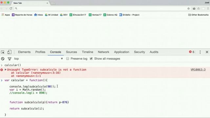Click in the address bar
Screen dimensions: 210x118
pos(102,9)
